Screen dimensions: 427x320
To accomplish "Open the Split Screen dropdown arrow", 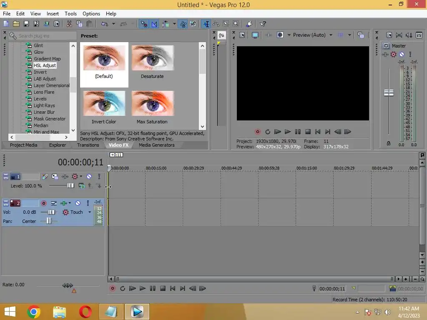I will tap(289, 35).
